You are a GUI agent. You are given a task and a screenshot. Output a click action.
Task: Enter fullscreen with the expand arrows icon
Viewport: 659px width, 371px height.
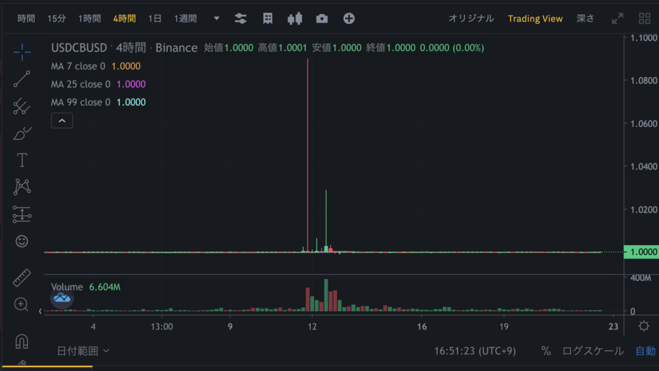pyautogui.click(x=617, y=19)
